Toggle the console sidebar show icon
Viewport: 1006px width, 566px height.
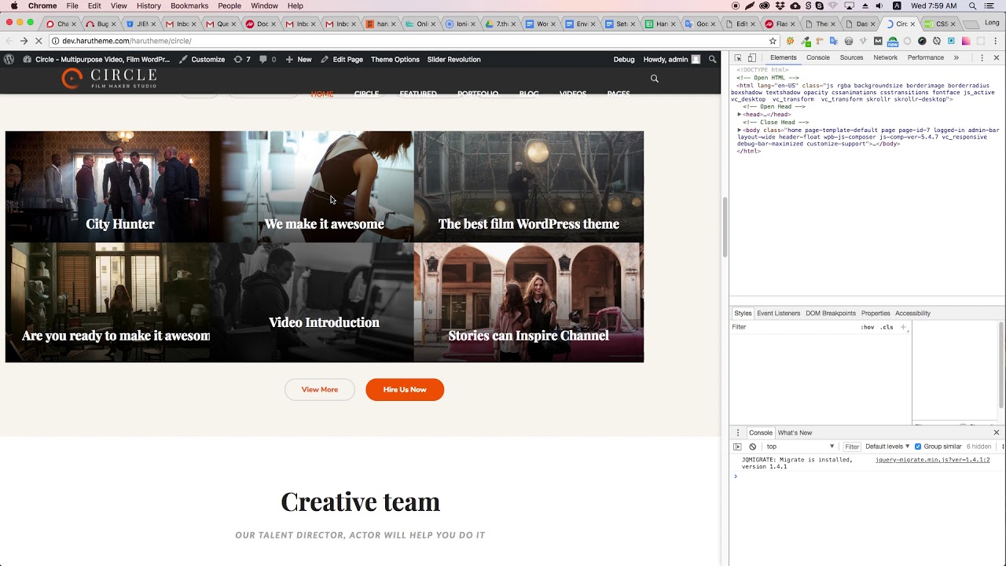tap(738, 446)
